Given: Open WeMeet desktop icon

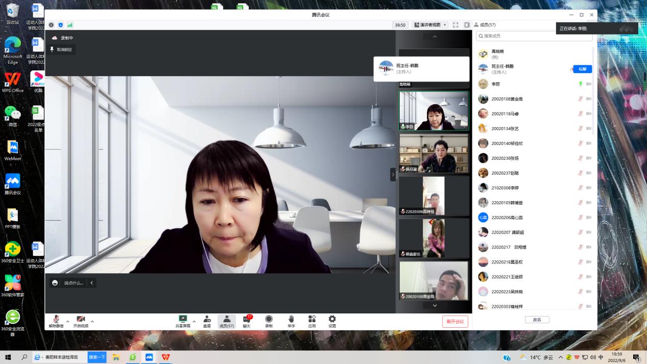Looking at the screenshot, I should click(x=13, y=150).
